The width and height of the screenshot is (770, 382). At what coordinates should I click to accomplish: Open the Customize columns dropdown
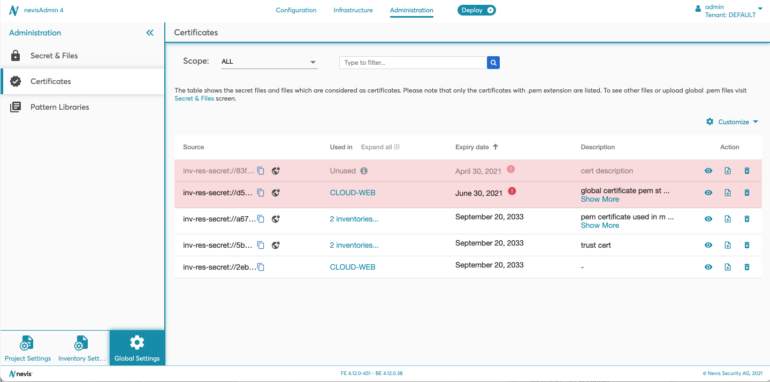[x=733, y=122]
